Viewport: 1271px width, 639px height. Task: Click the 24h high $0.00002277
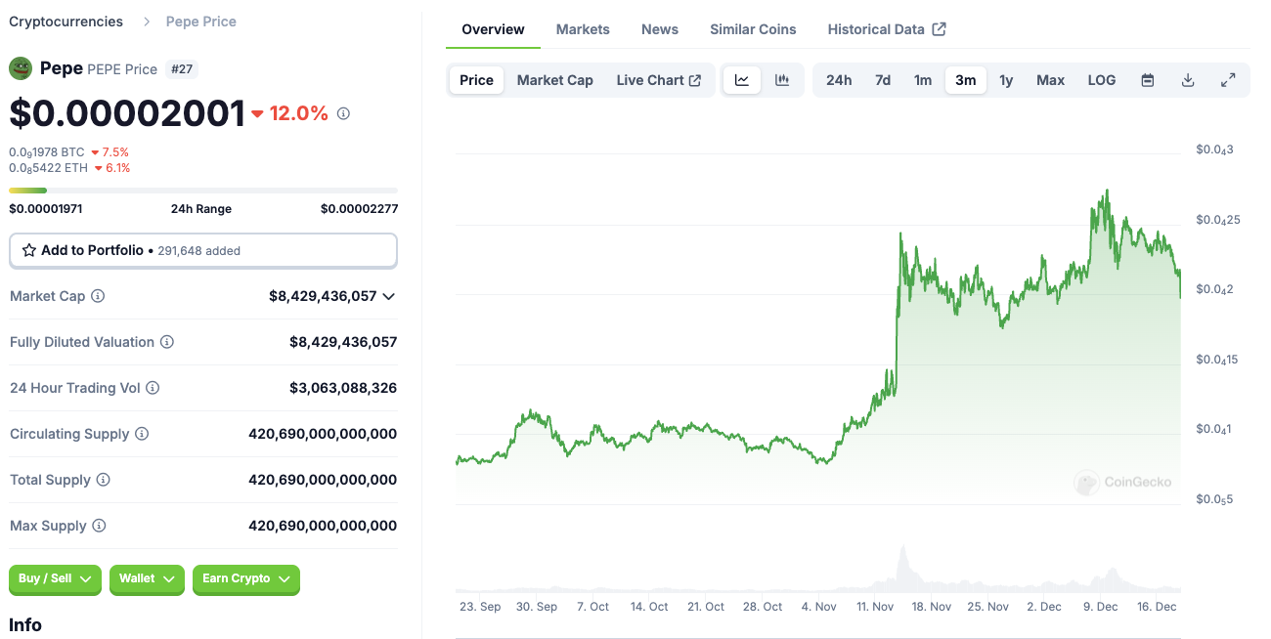point(359,209)
